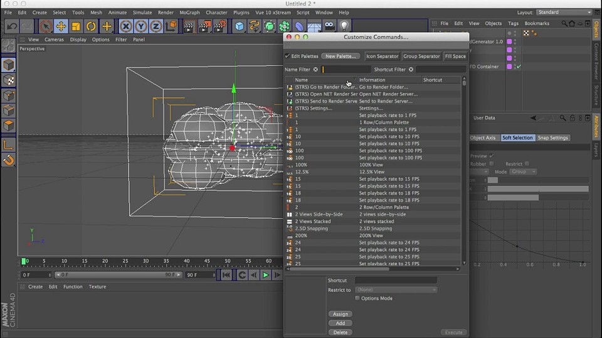Toggle the X axis lock
The height and width of the screenshot is (338, 602).
point(125,26)
